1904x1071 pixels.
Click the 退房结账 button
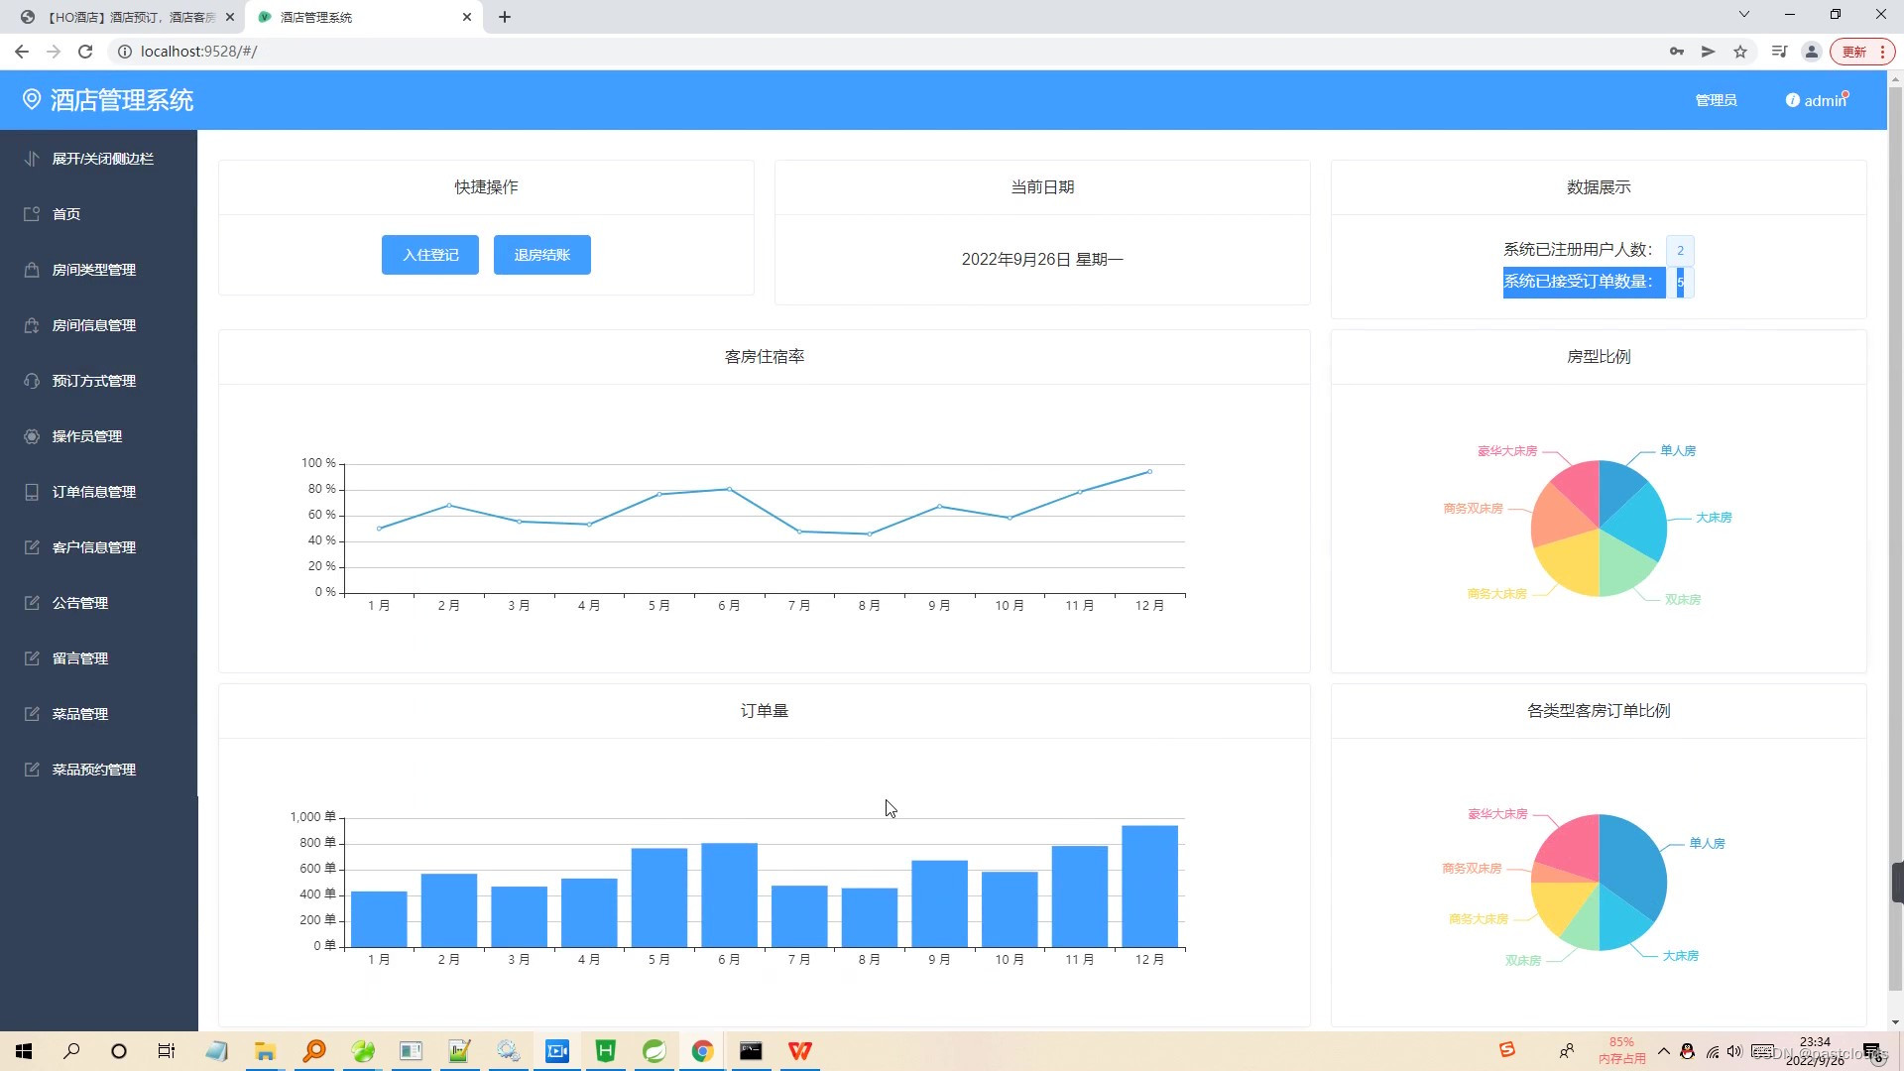[x=541, y=255]
